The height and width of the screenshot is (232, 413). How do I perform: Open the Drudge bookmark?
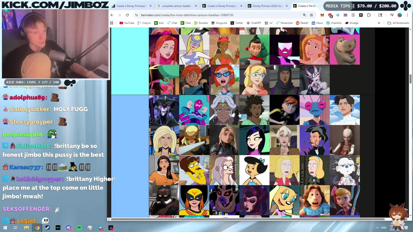(352, 23)
